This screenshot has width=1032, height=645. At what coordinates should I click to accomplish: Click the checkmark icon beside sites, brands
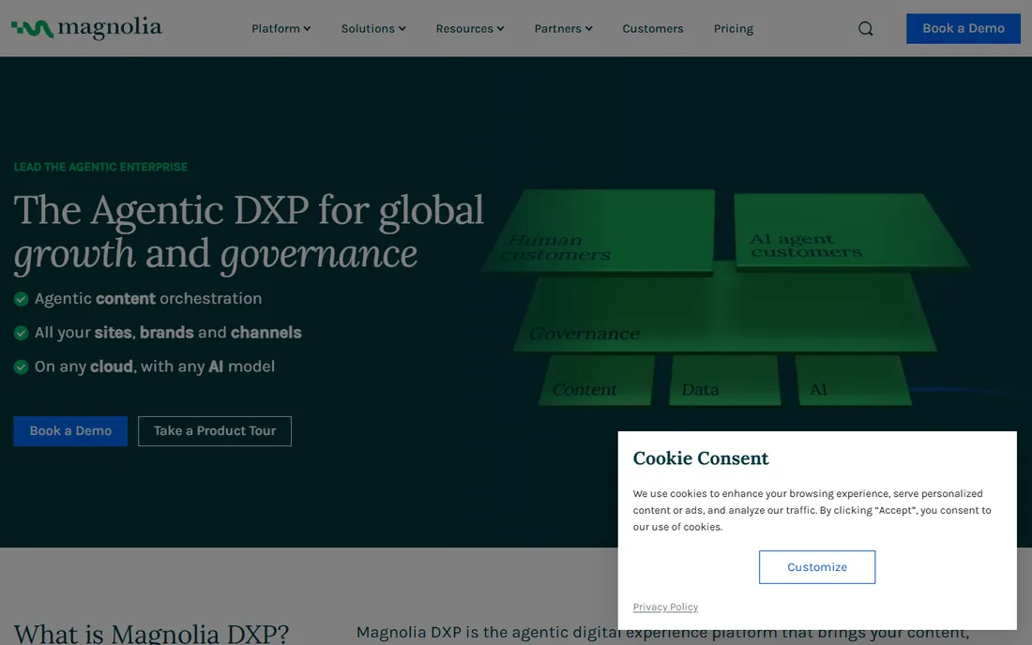(x=21, y=333)
